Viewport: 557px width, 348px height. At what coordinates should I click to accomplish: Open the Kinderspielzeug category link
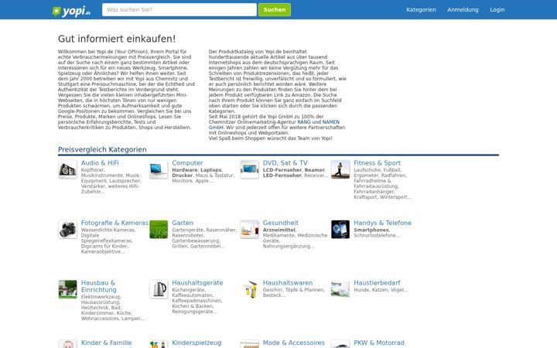point(196,343)
